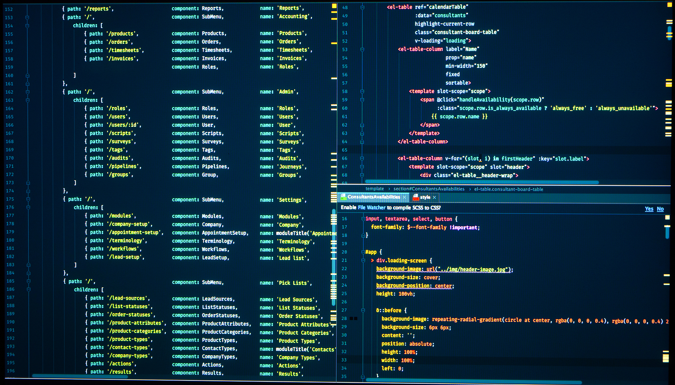Viewport: 675px width, 385px height.
Task: Collapse the children block at line 163
Action: click(28, 100)
